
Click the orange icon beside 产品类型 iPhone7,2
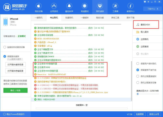(35, 42)
